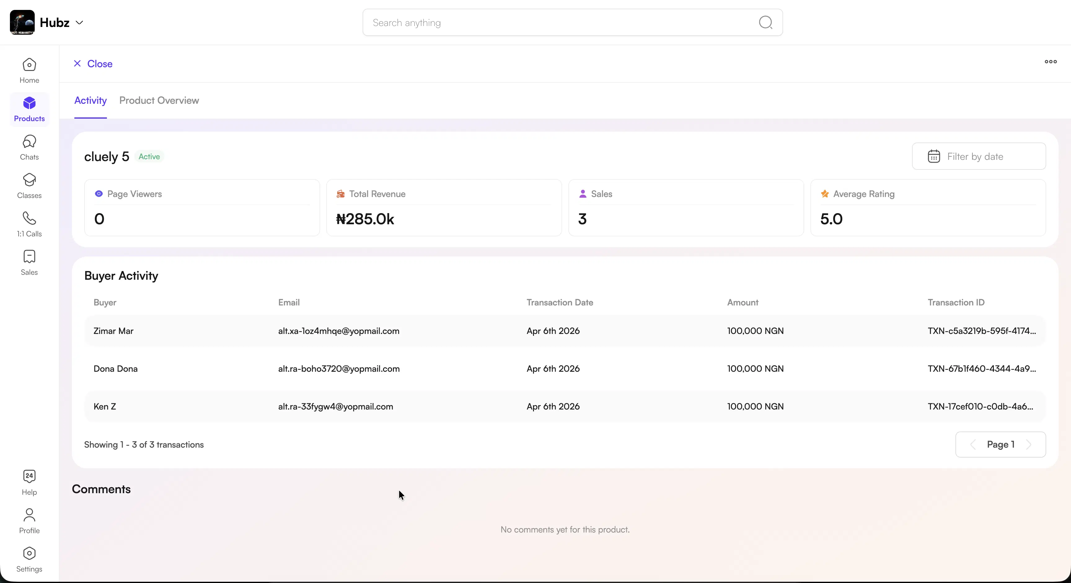Screen dimensions: 1071x583
Task: Select the Zimar Mar buyer name
Action: 113,331
